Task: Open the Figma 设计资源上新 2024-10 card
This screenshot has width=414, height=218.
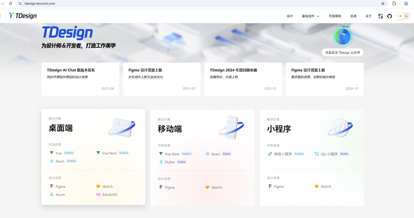Action: pos(324,79)
